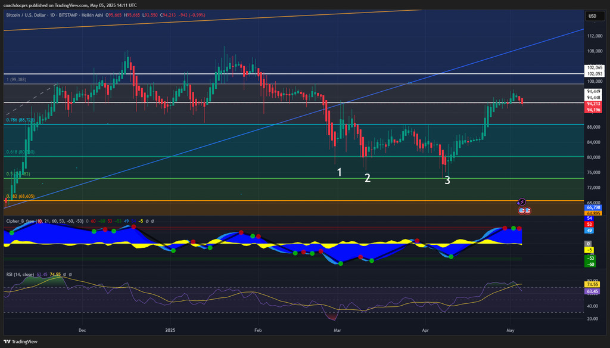Image resolution: width=610 pixels, height=348 pixels.
Task: Click the yellow 74.55 RSI value label
Action: pos(592,285)
